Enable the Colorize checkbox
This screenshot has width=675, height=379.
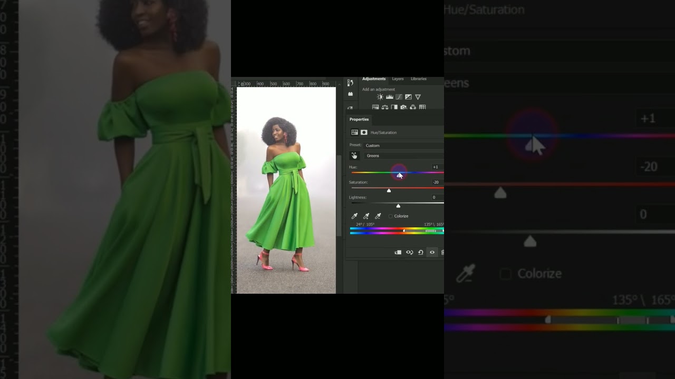click(x=391, y=216)
